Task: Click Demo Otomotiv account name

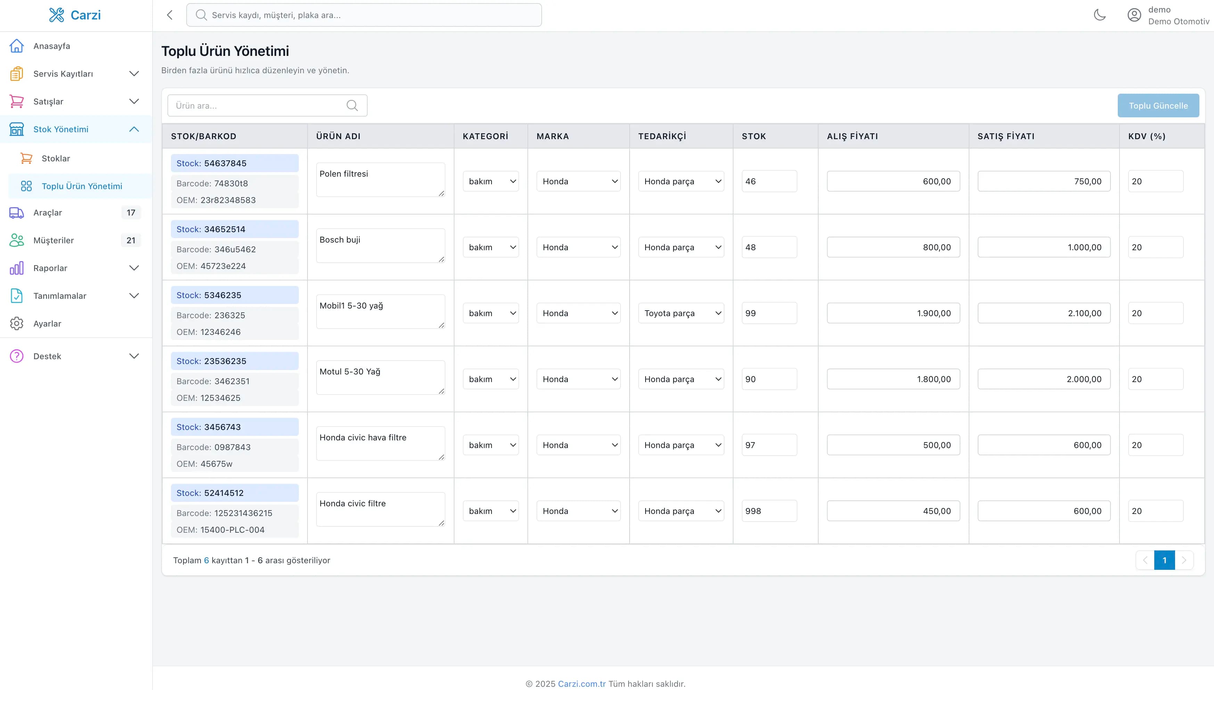Action: pyautogui.click(x=1178, y=21)
